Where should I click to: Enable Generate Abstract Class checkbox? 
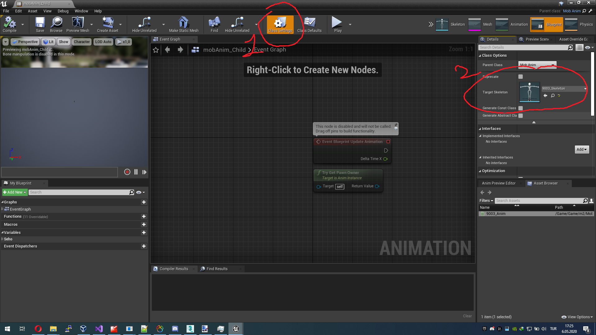tap(521, 116)
